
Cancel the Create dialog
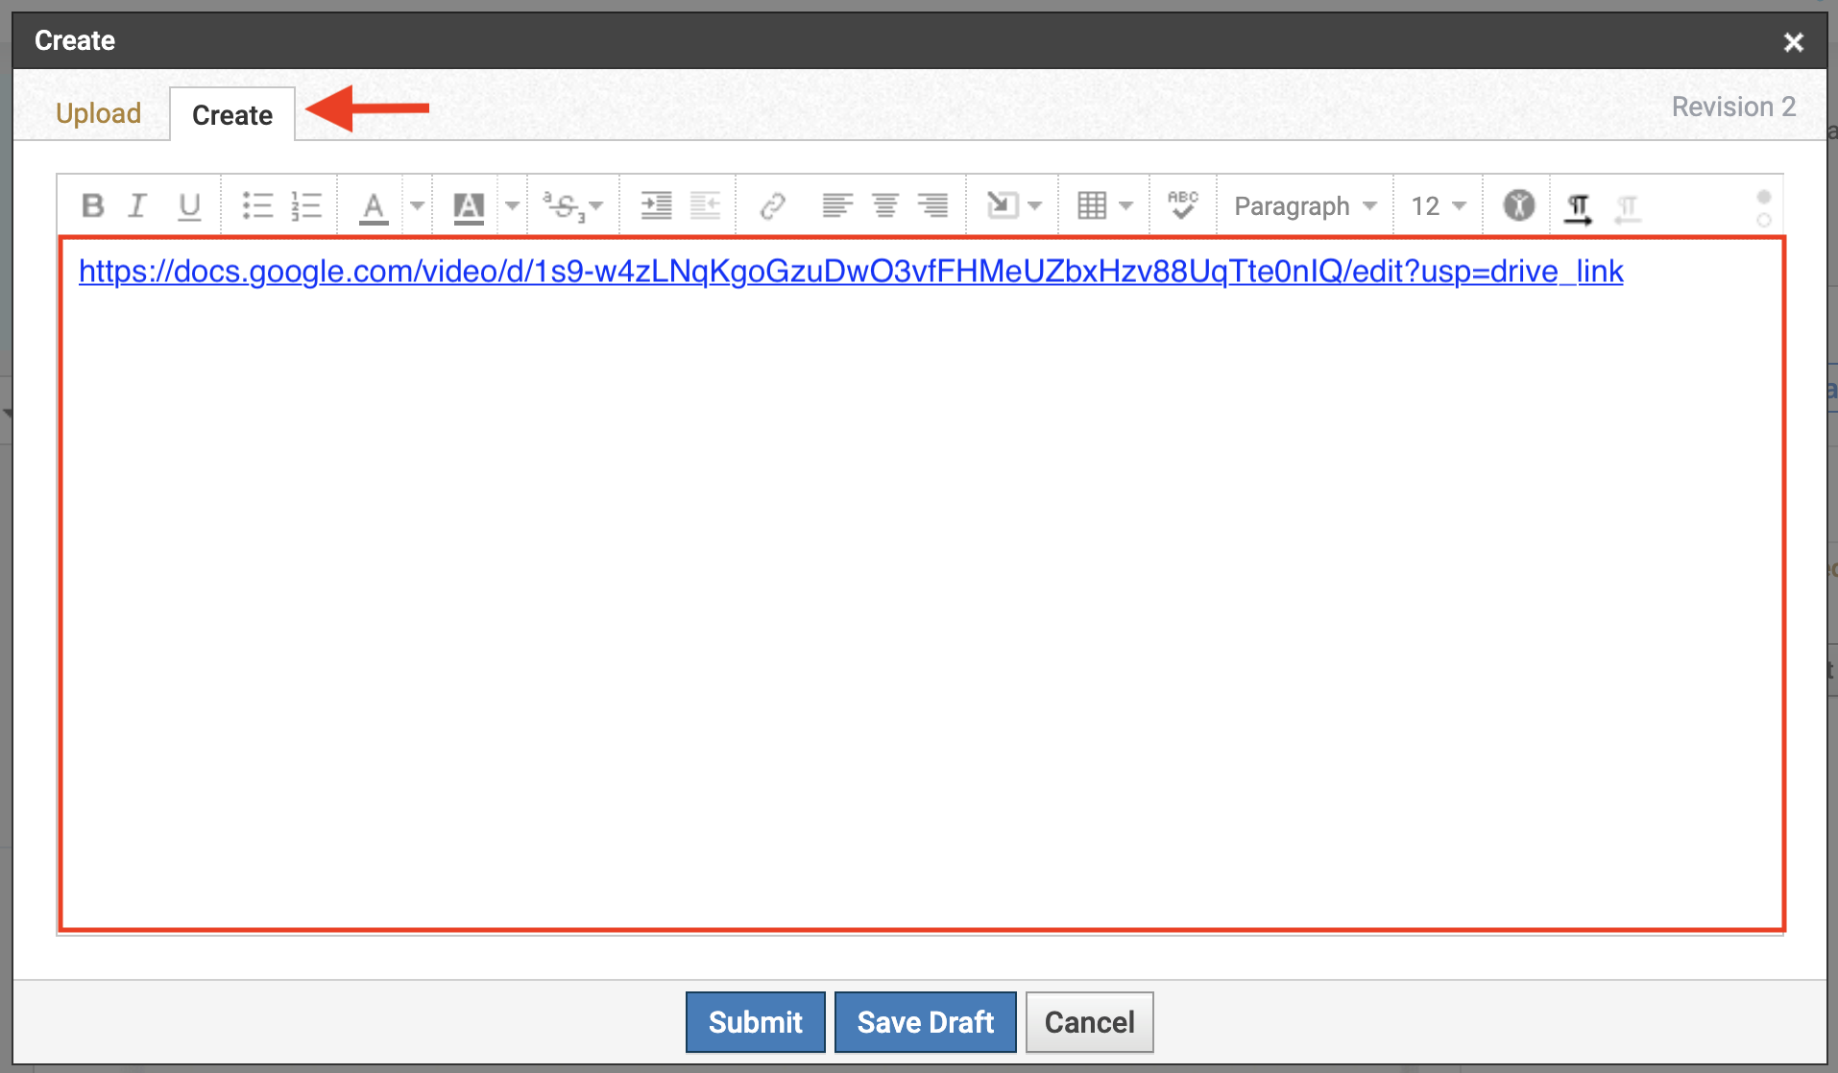click(1090, 1022)
